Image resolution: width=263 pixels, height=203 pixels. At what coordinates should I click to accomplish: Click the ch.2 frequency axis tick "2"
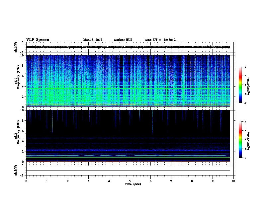pos(23,152)
